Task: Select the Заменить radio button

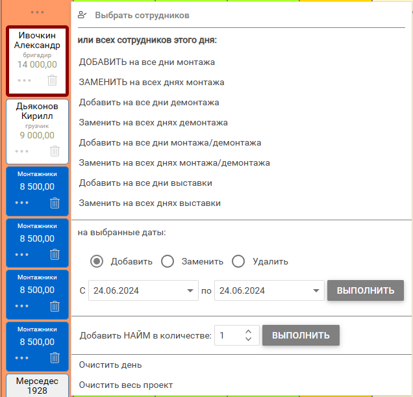Action: tap(168, 261)
